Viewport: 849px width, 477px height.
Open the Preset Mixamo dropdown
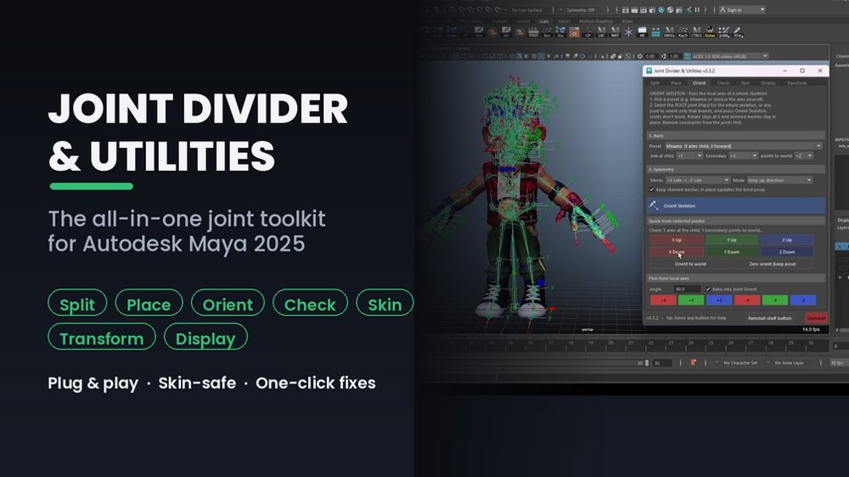[743, 146]
